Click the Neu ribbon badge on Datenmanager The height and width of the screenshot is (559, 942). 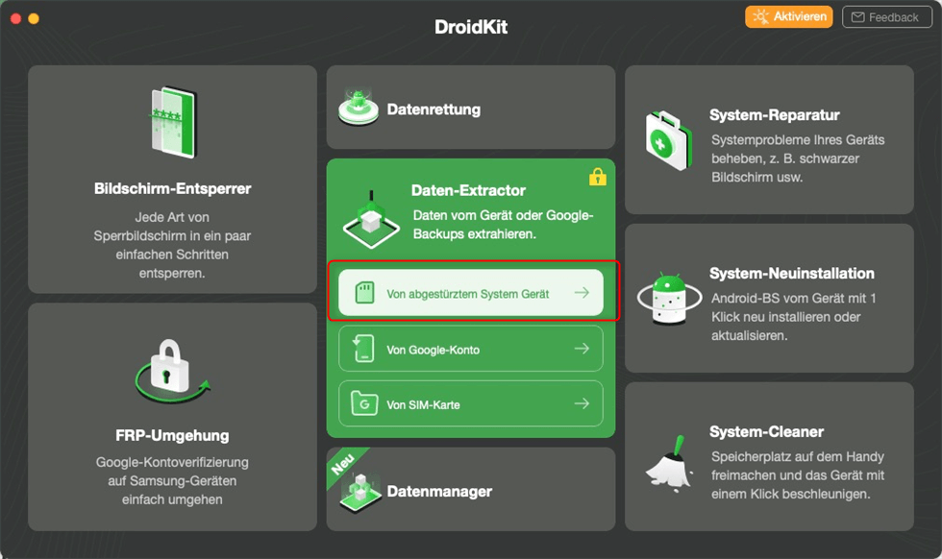pos(343,464)
